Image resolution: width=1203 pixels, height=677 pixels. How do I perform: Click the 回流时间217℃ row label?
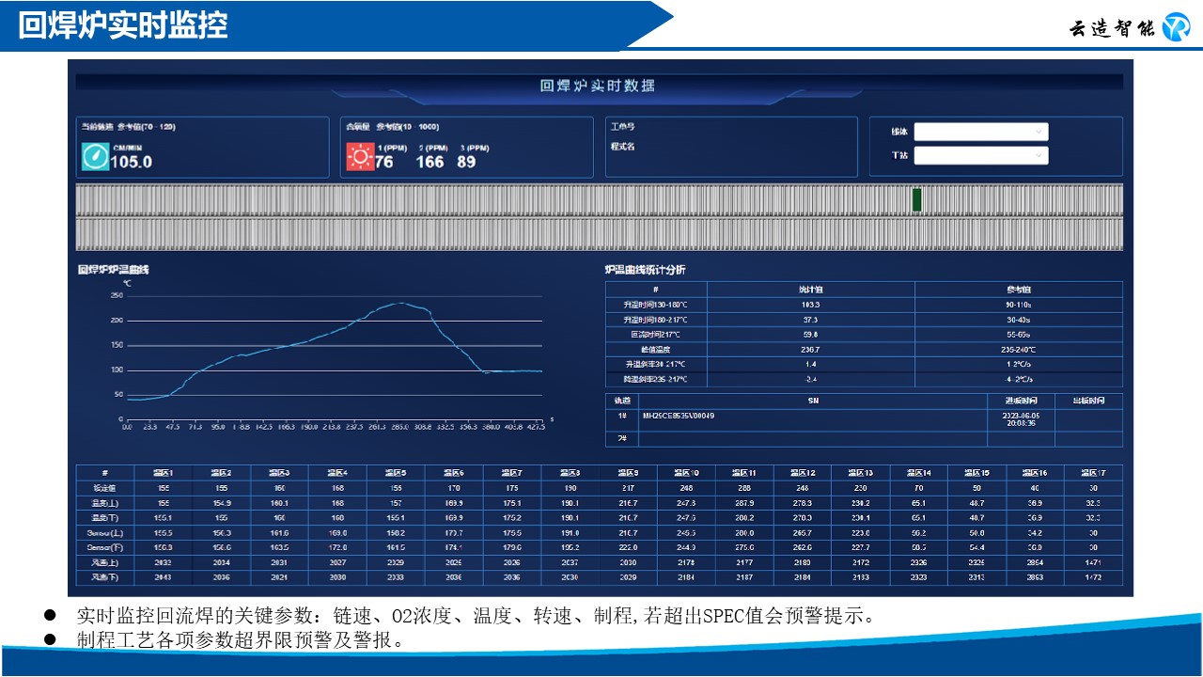[656, 335]
